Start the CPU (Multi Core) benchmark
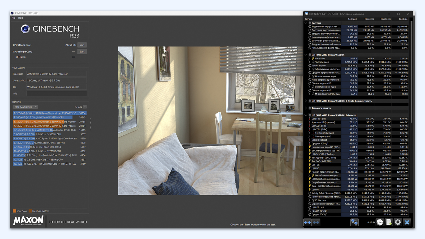This screenshot has width=425, height=239. click(82, 45)
